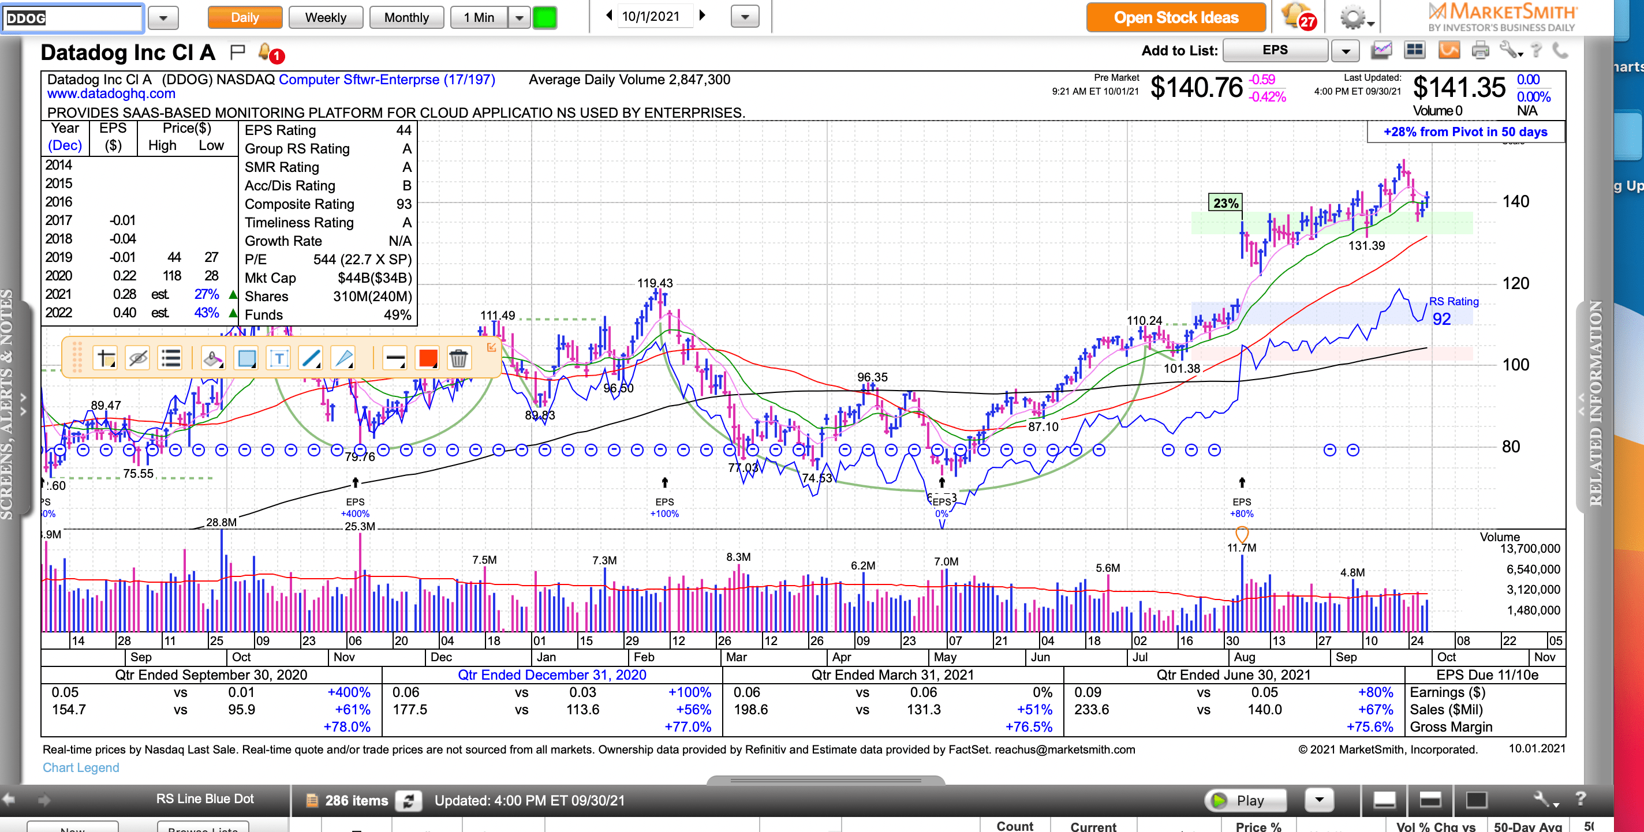Open help with the question mark icon
This screenshot has width=1644, height=832.
[1536, 50]
